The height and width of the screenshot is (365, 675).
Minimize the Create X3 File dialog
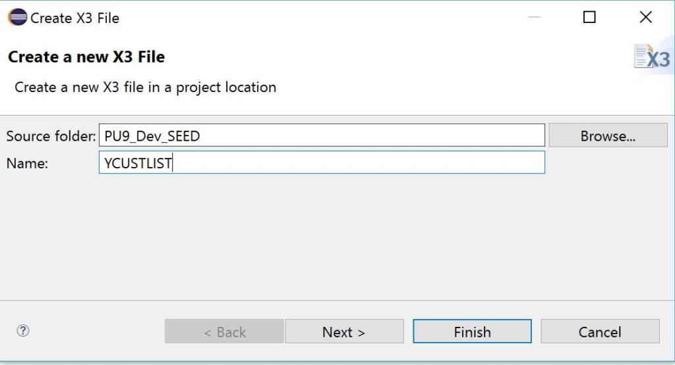[x=534, y=18]
